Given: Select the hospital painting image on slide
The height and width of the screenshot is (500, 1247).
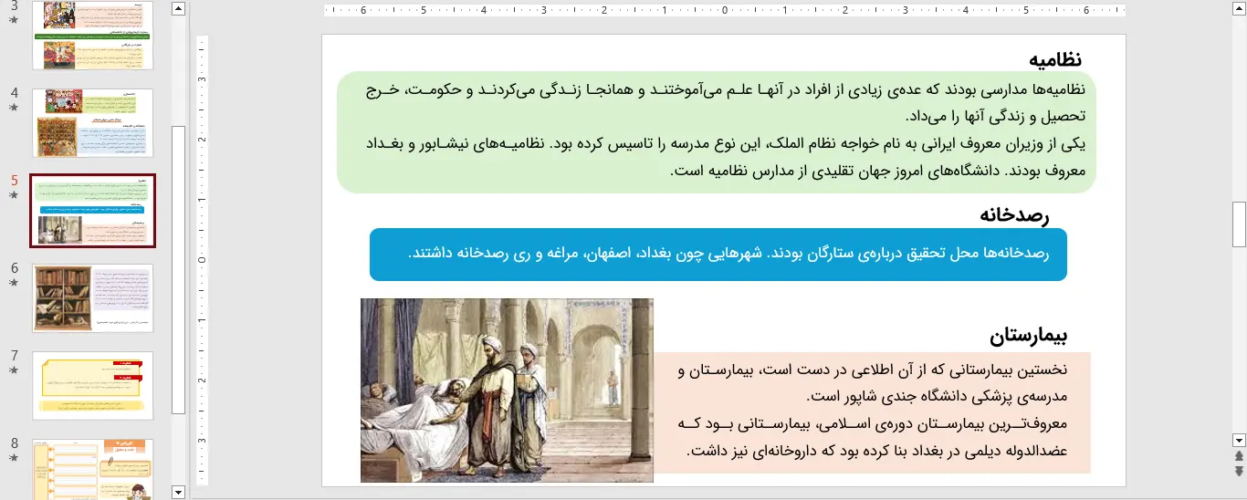Looking at the screenshot, I should click(507, 390).
